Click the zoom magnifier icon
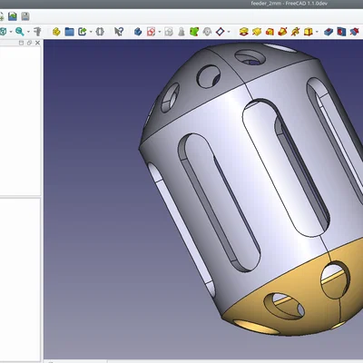The image size is (363, 363). 20,32
